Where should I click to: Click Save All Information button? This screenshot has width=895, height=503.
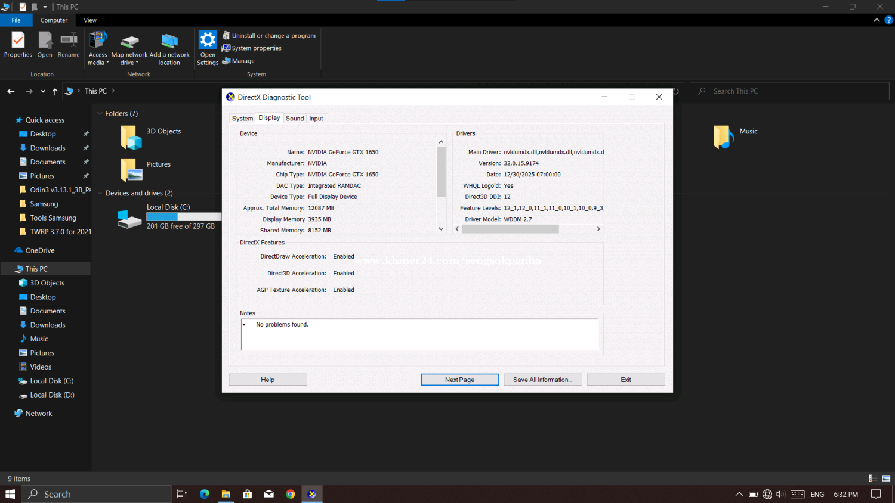pyautogui.click(x=542, y=380)
